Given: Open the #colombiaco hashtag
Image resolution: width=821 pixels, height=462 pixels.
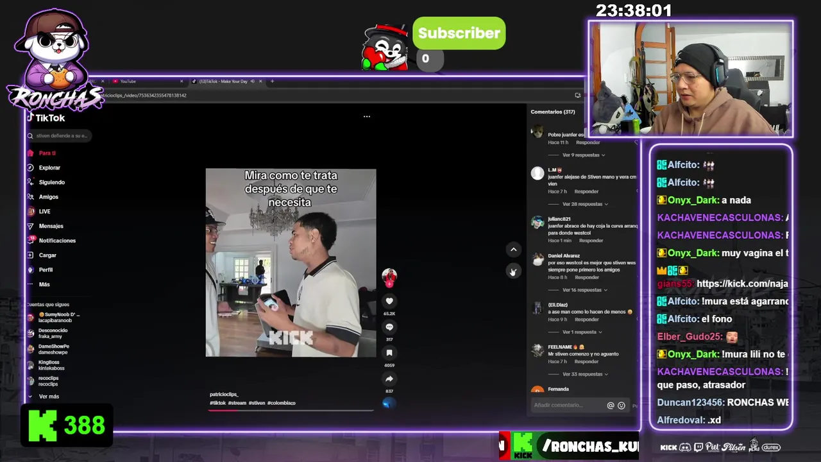Looking at the screenshot, I should tap(282, 403).
